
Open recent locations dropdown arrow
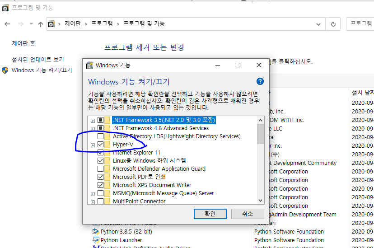coord(31,23)
